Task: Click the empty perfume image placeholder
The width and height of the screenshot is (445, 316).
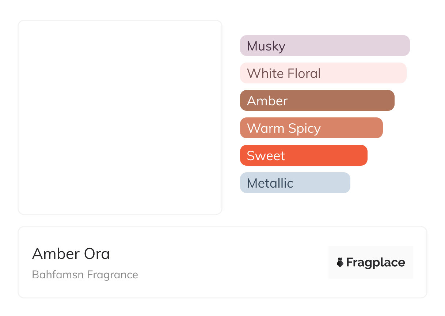Action: pos(120,117)
